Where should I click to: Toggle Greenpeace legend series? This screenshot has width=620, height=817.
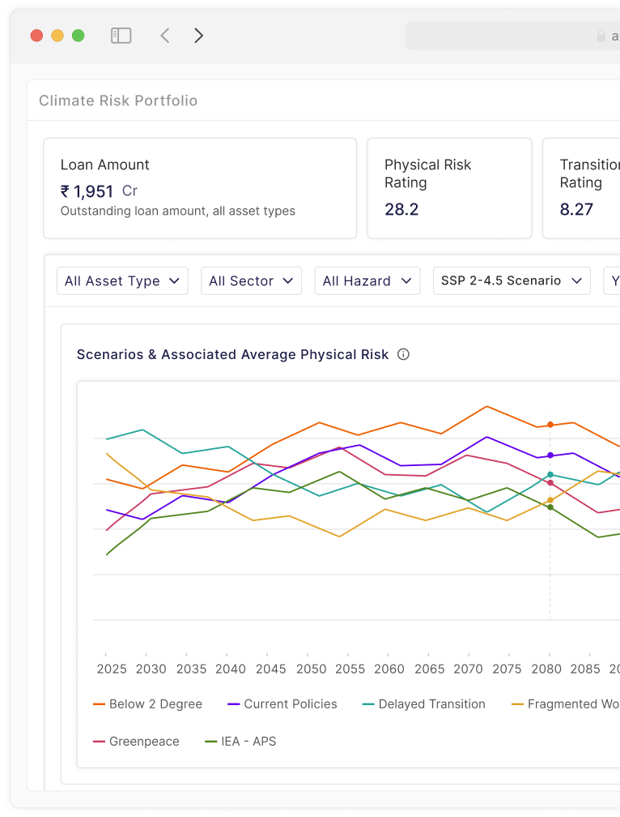click(136, 742)
